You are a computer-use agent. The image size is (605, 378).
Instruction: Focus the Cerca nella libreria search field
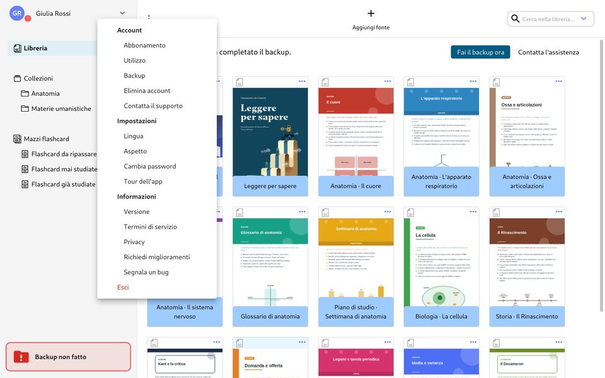point(548,19)
